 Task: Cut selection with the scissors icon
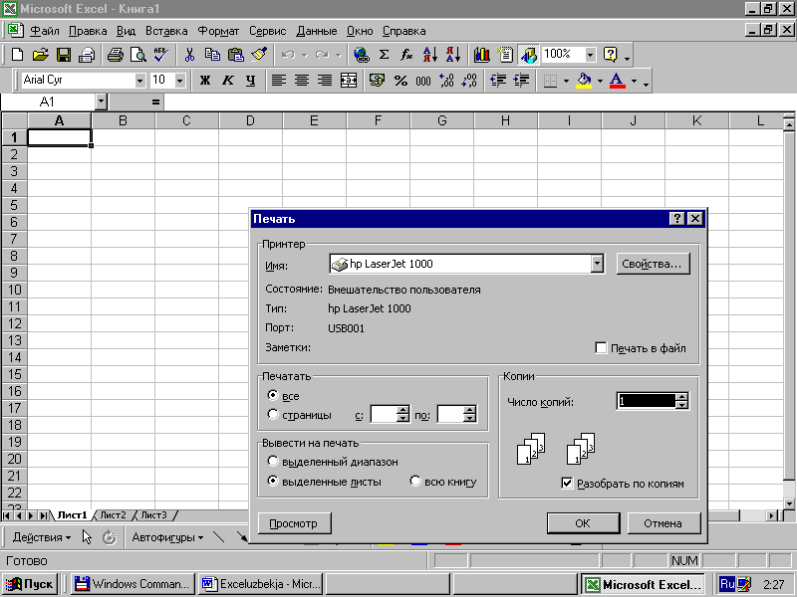tap(189, 55)
